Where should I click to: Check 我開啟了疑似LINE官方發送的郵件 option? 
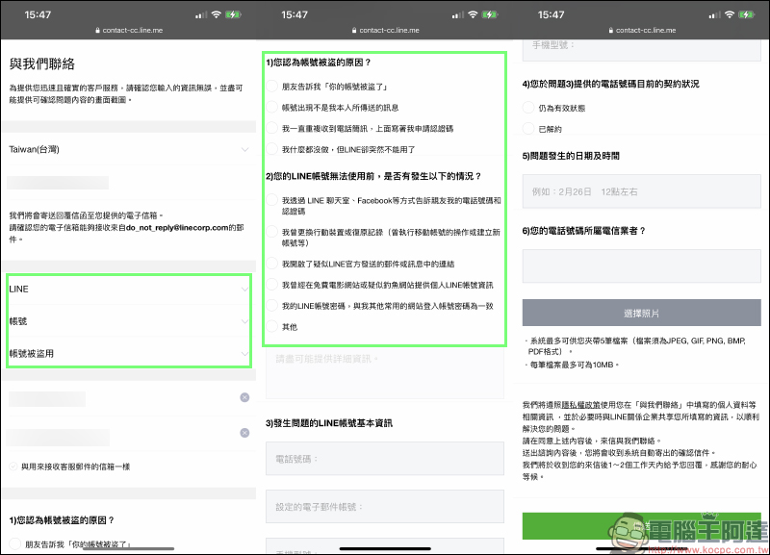tap(272, 264)
